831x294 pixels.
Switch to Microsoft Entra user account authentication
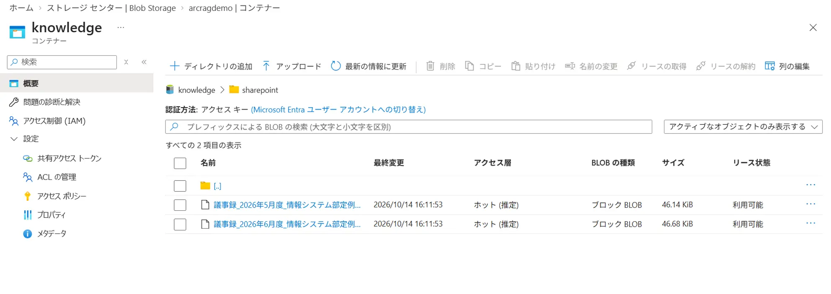coord(338,110)
